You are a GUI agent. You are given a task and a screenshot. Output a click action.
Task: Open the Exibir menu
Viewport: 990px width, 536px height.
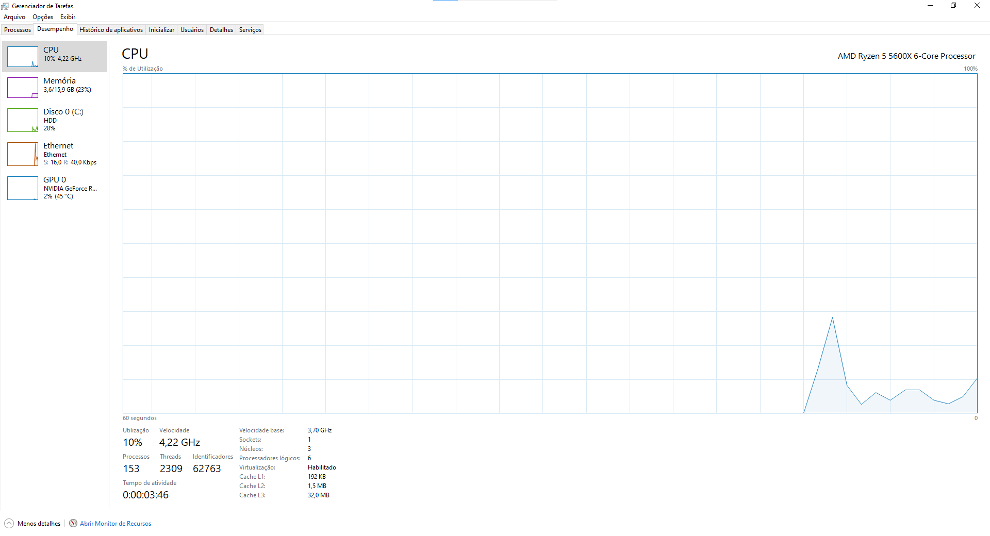pos(68,17)
